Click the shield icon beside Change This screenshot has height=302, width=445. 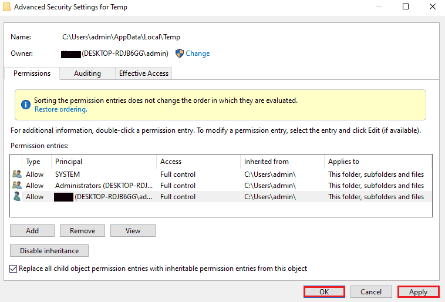tap(180, 53)
